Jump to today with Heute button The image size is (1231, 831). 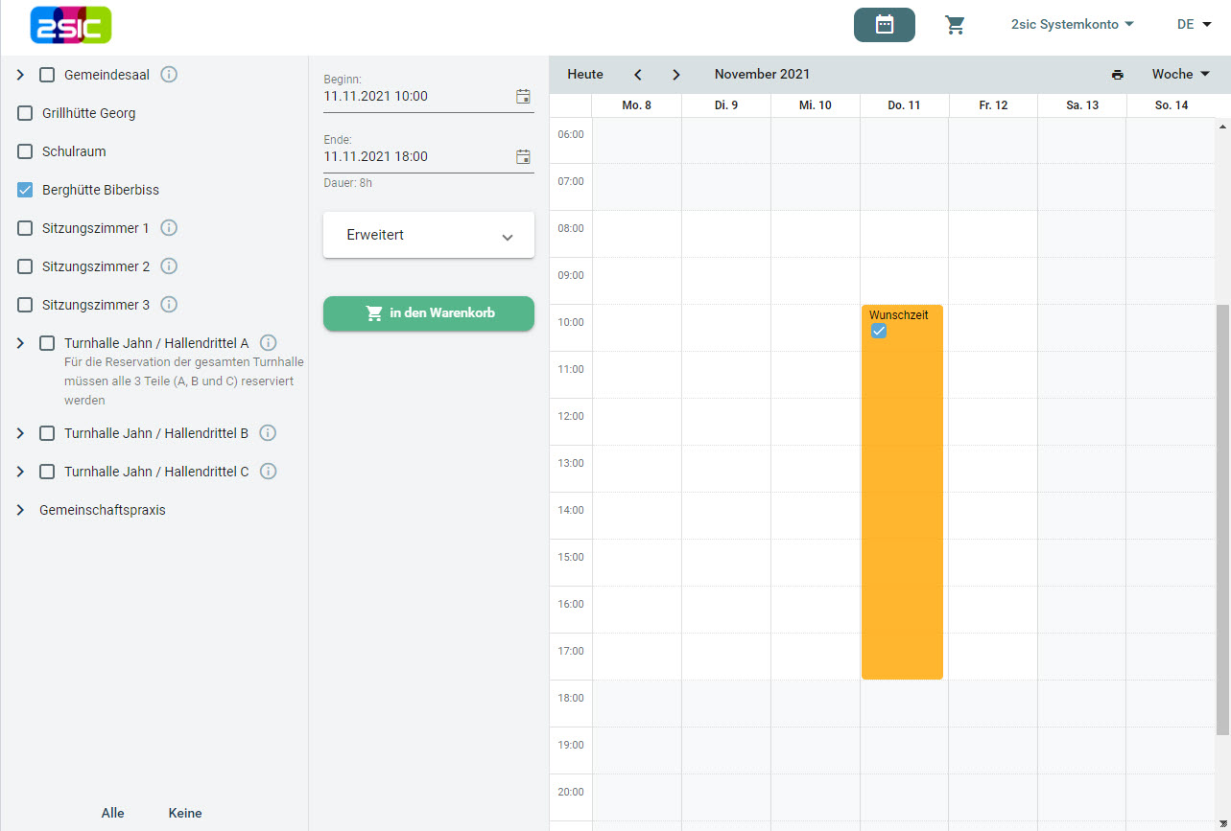click(585, 75)
